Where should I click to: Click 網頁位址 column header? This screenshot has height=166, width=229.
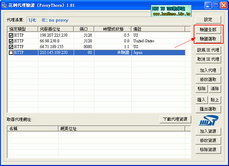(x=122, y=129)
